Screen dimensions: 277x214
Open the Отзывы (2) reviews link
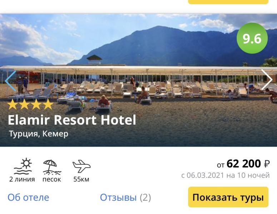tap(125, 197)
